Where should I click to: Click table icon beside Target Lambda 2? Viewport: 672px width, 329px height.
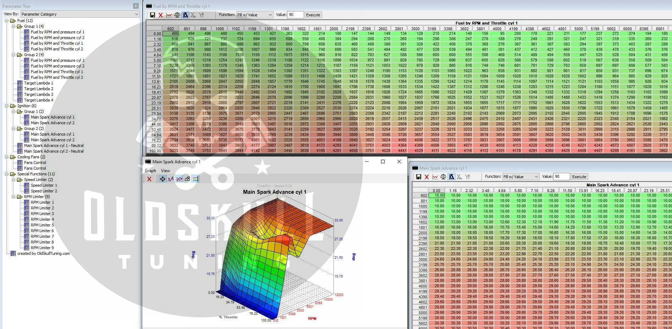(x=20, y=89)
